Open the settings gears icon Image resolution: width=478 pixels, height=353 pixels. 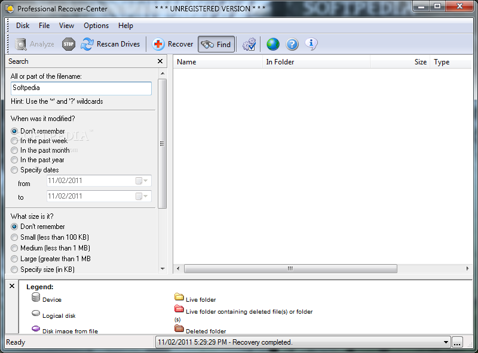[249, 45]
